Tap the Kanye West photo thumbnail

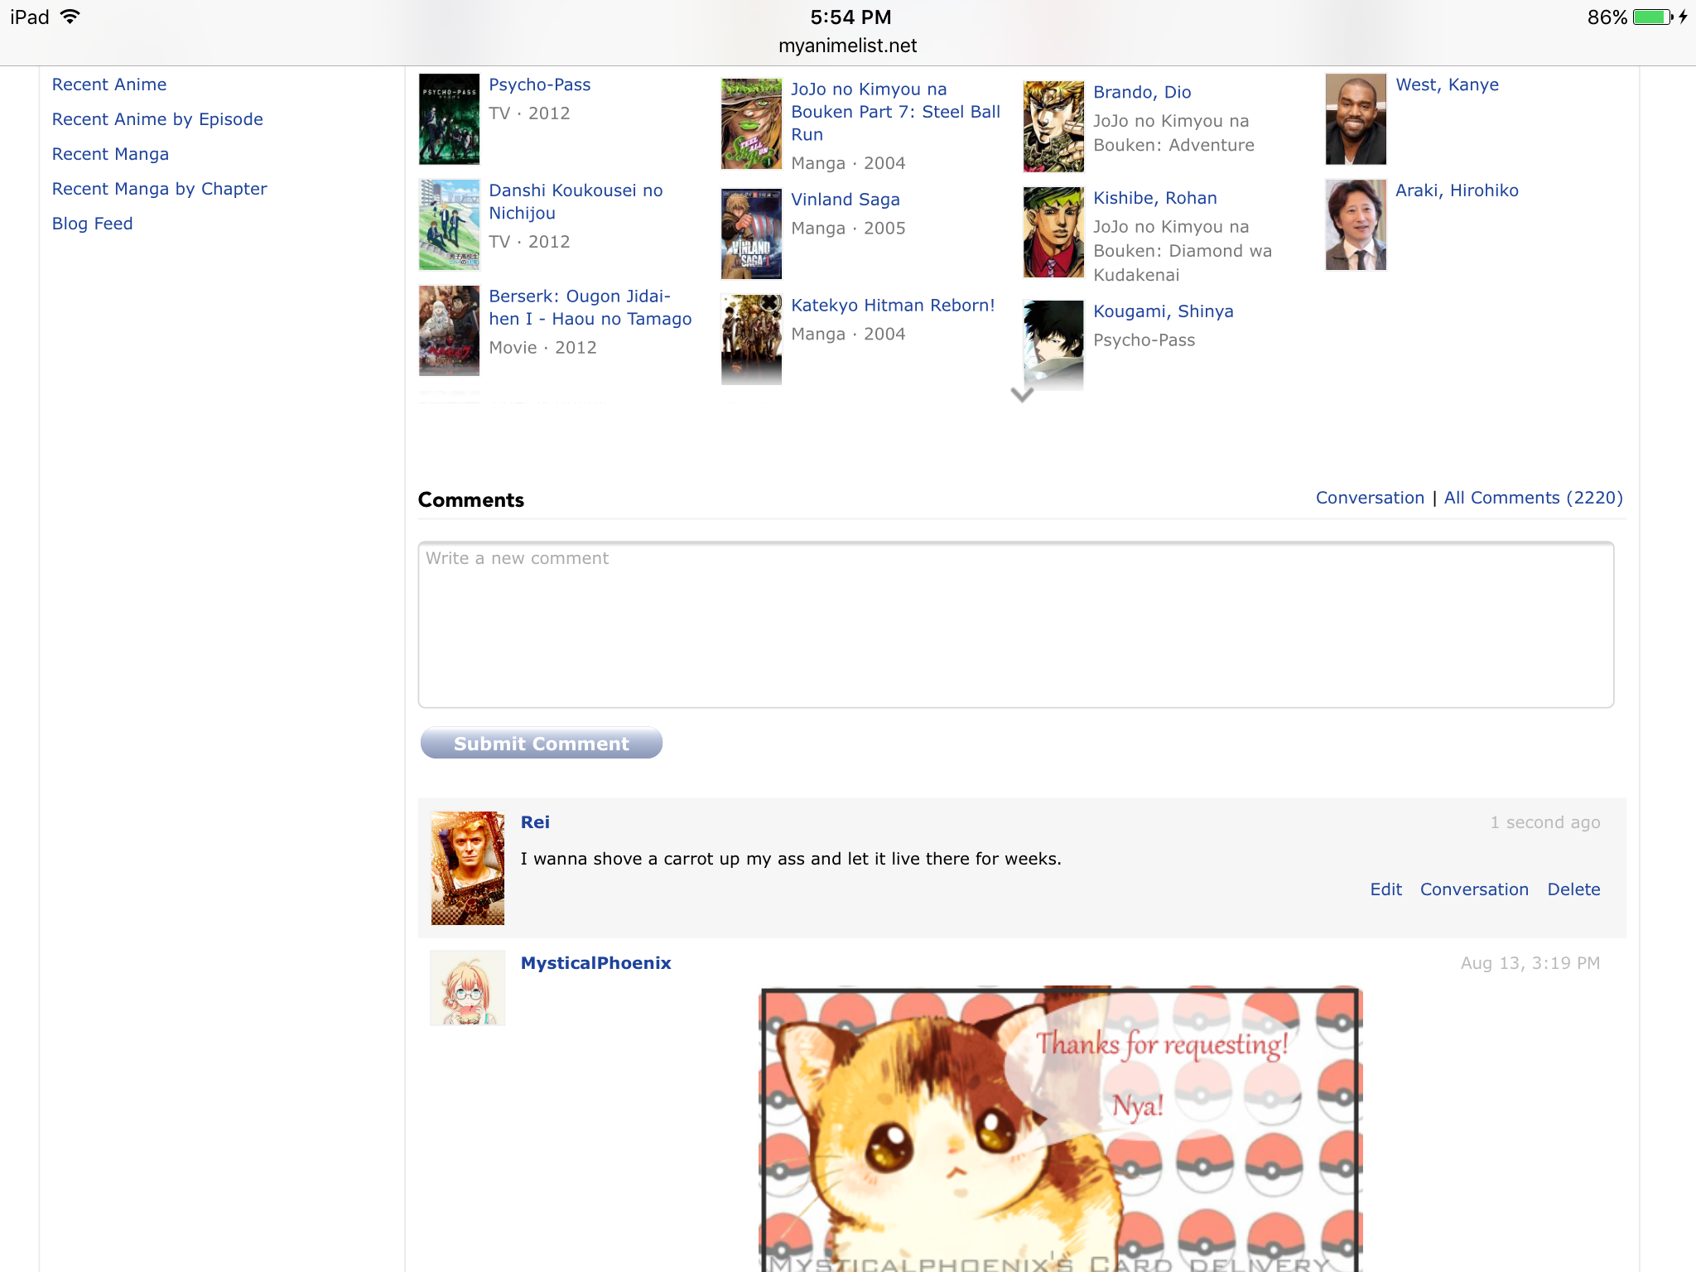click(1356, 119)
